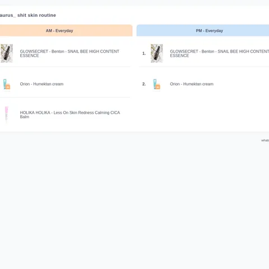This screenshot has height=269, width=269.
Task: Click step number 1 in PM routine
Action: coord(144,53)
